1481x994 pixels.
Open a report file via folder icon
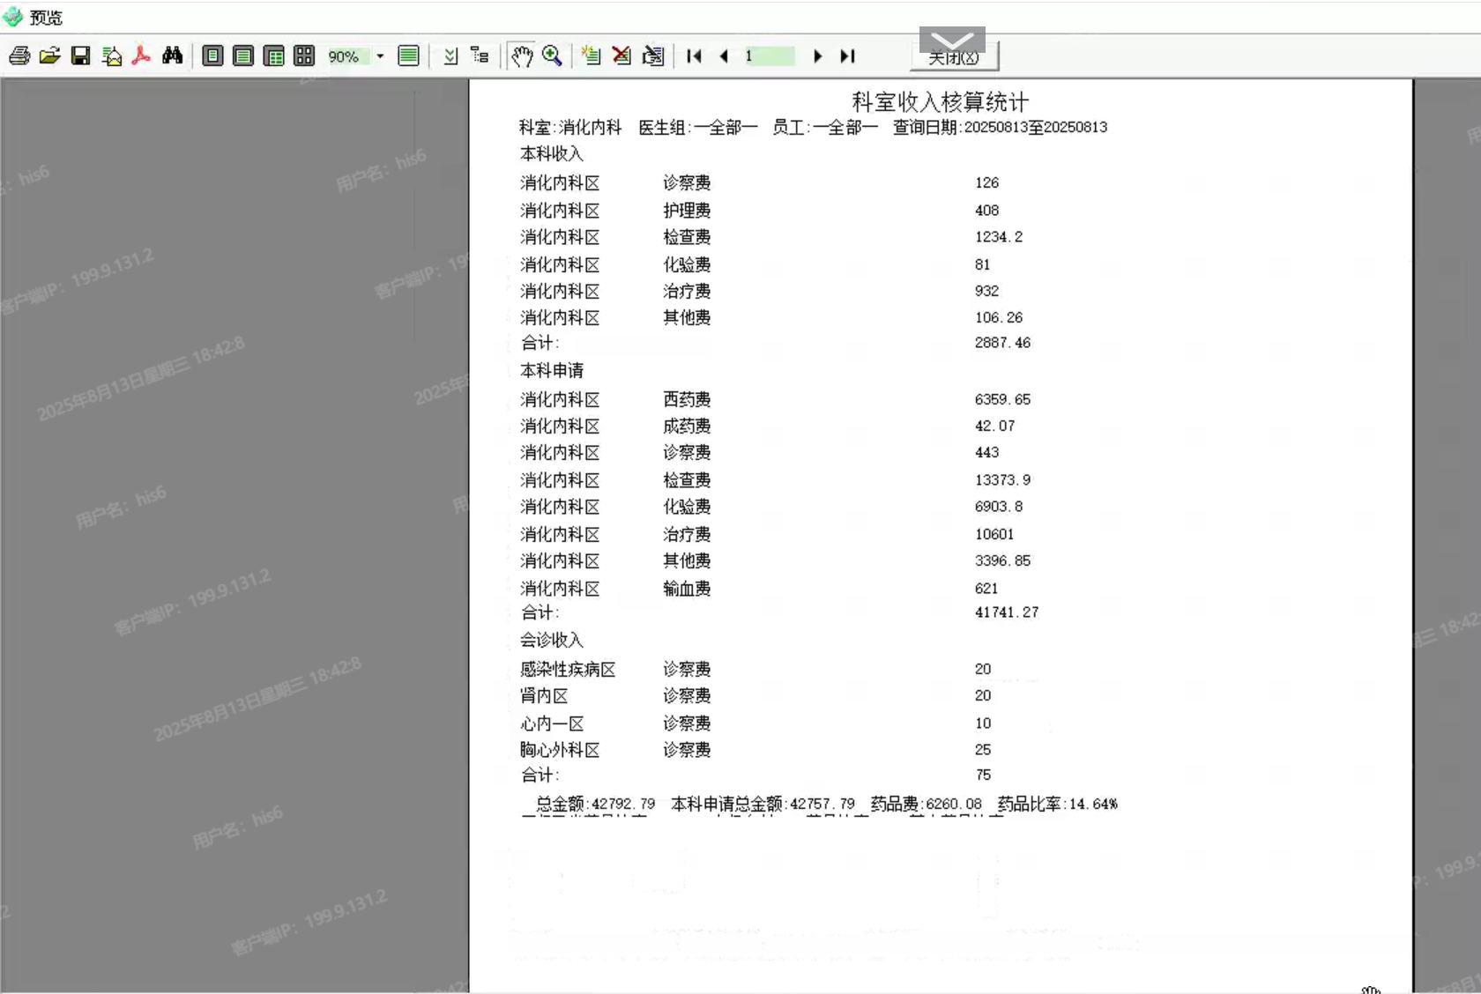tap(50, 56)
